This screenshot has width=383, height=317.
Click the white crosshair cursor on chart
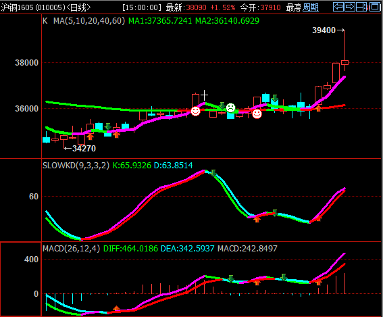(x=204, y=95)
